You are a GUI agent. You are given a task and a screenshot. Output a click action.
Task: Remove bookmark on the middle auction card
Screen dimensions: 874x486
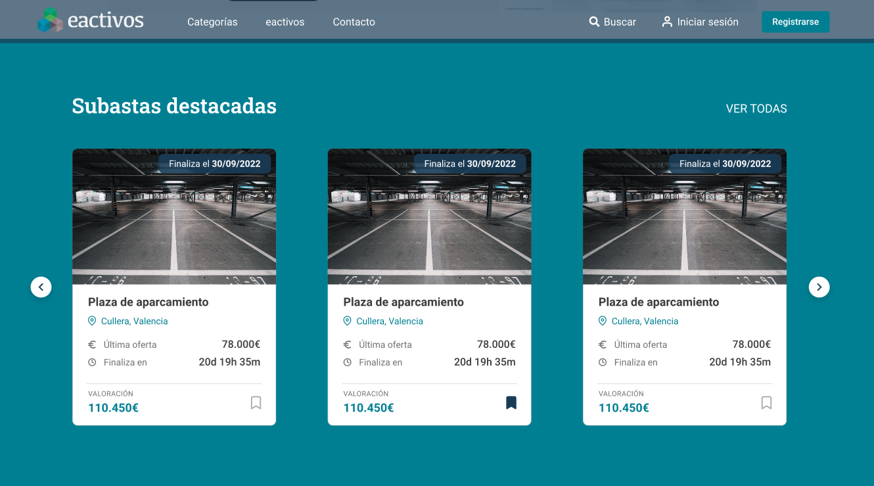(511, 402)
